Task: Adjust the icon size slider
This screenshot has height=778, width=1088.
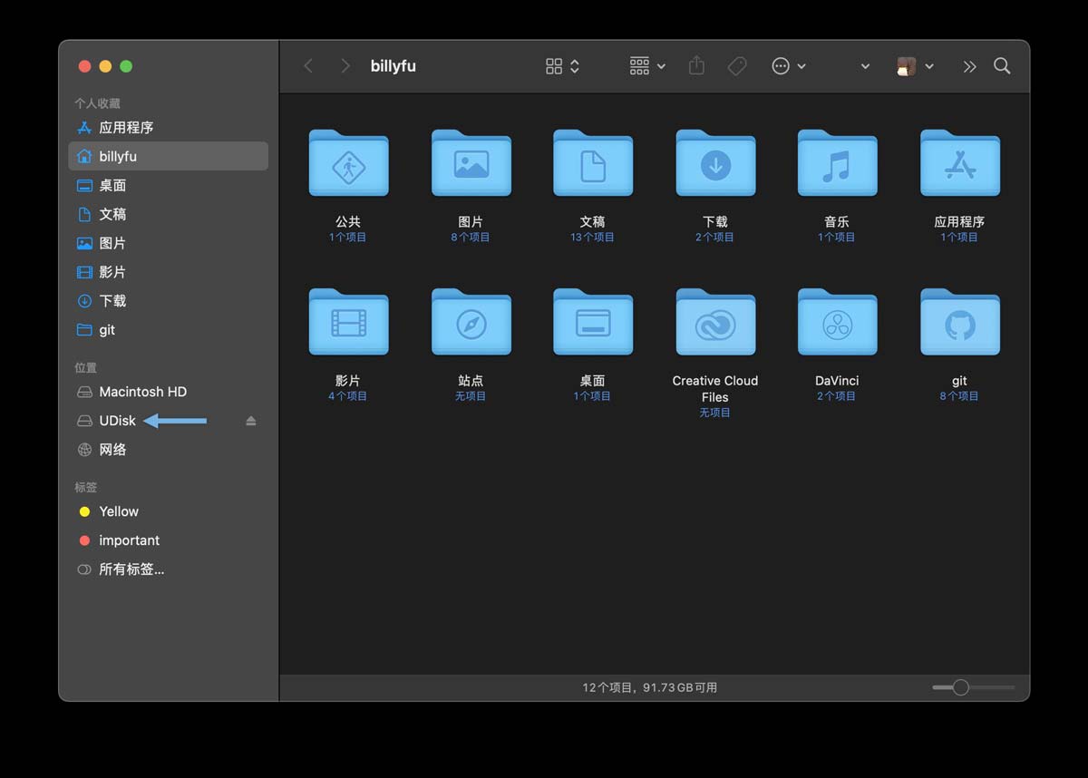Action: (x=961, y=687)
